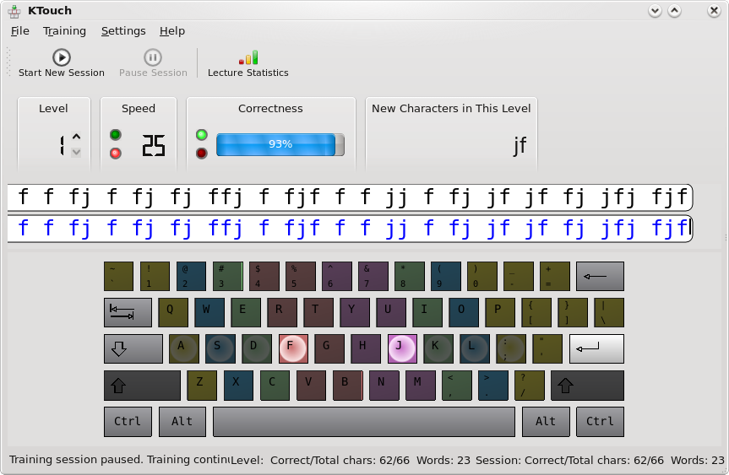Click the semicolon key
Screen dimensions: 729x475
[511, 348]
